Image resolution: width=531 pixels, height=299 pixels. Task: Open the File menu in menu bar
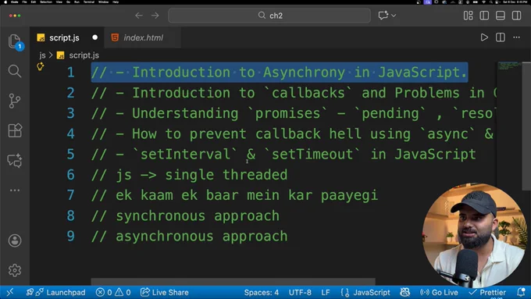(24, 2)
